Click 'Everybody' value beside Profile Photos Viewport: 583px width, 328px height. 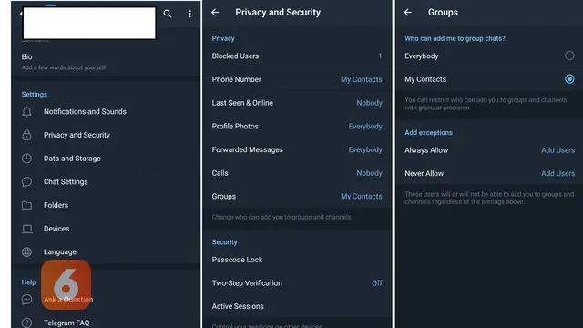tap(365, 127)
